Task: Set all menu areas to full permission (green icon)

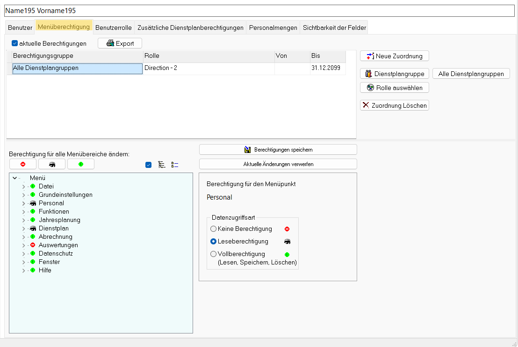Action: point(80,164)
